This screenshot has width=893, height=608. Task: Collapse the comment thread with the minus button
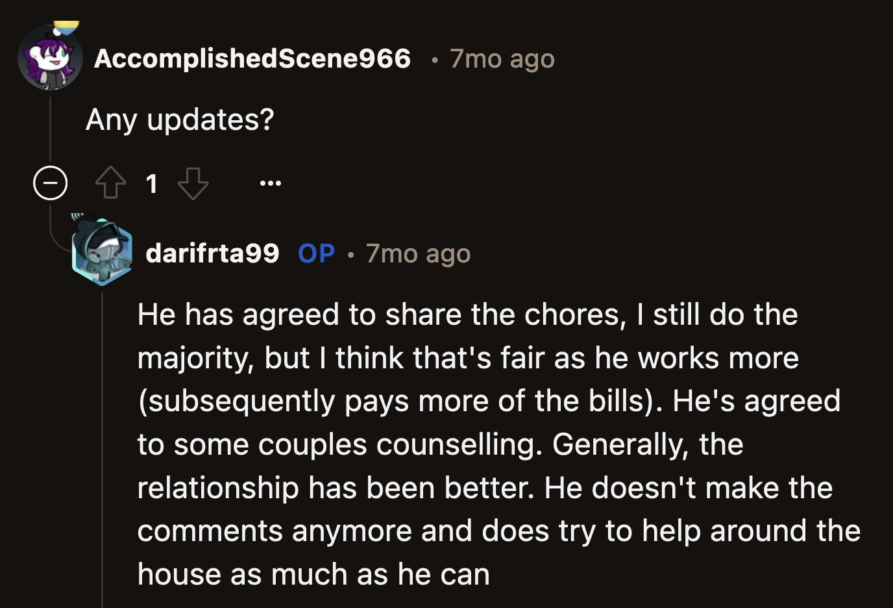coord(51,183)
